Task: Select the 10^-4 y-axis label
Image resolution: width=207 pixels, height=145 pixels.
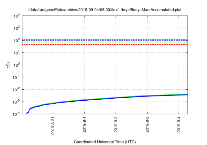Action: [16, 114]
